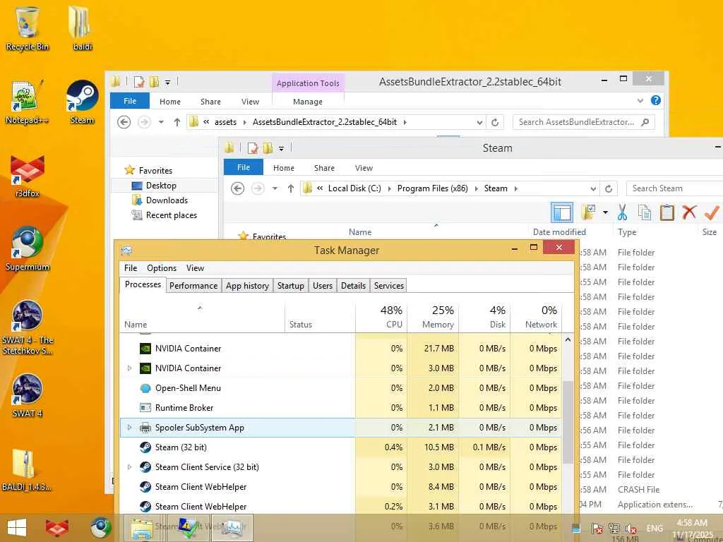The height and width of the screenshot is (542, 723).
Task: Sort processes by Disk column
Action: coord(484,317)
